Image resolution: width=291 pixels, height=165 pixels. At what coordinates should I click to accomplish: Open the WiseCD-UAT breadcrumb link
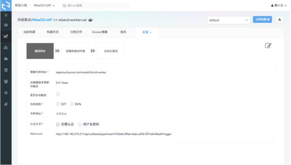point(42,20)
